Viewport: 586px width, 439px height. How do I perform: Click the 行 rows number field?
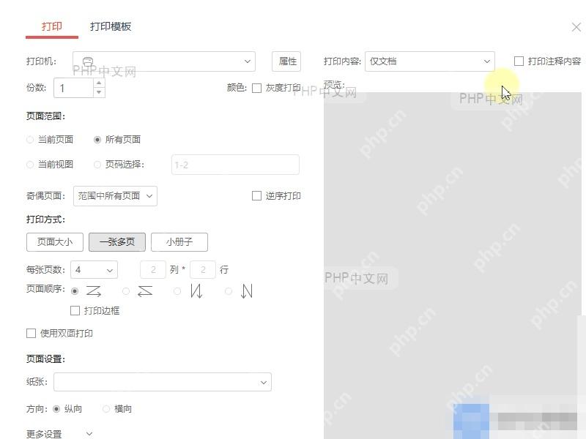[x=203, y=269]
